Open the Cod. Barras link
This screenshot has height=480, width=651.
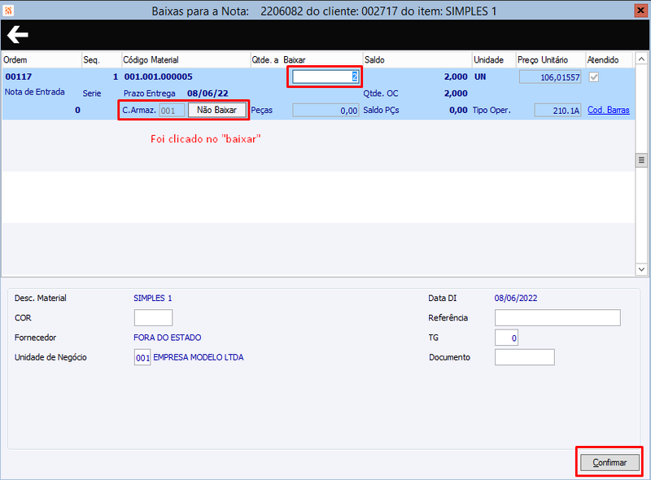tap(608, 110)
